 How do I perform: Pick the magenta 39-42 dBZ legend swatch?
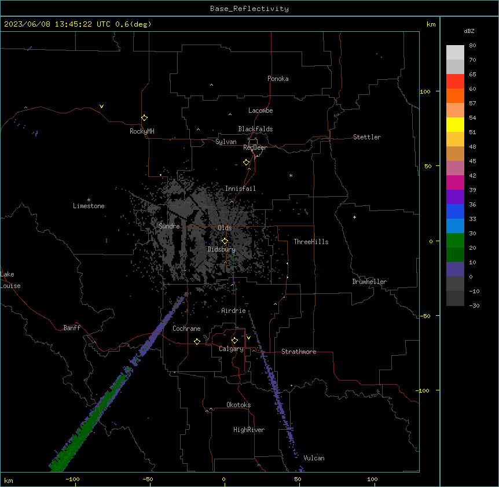455,182
